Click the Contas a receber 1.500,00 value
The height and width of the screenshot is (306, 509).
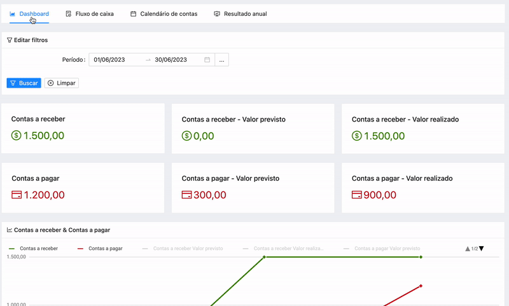tap(44, 136)
